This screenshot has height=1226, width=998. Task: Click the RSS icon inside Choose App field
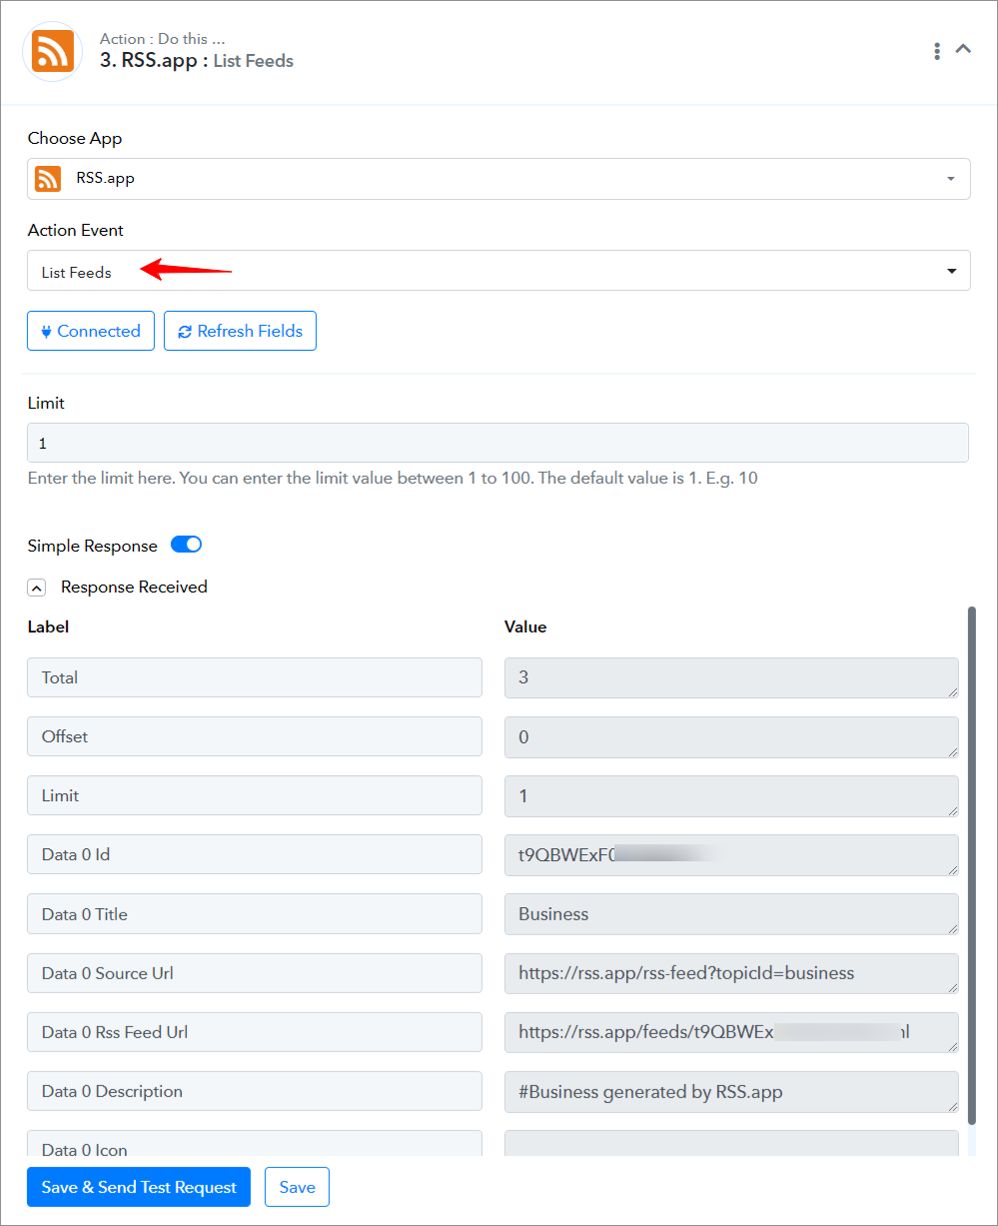click(48, 179)
